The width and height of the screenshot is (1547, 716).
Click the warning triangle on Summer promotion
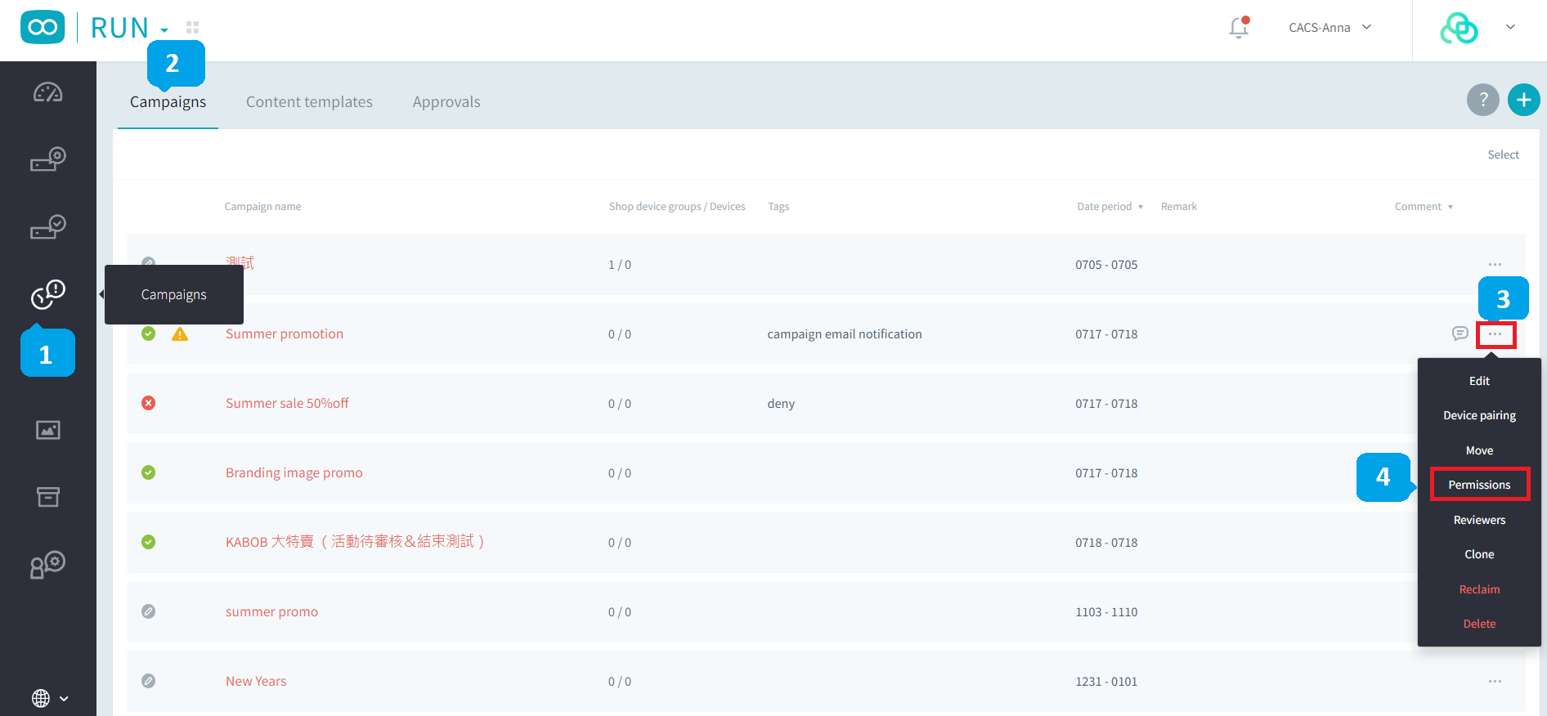tap(180, 333)
